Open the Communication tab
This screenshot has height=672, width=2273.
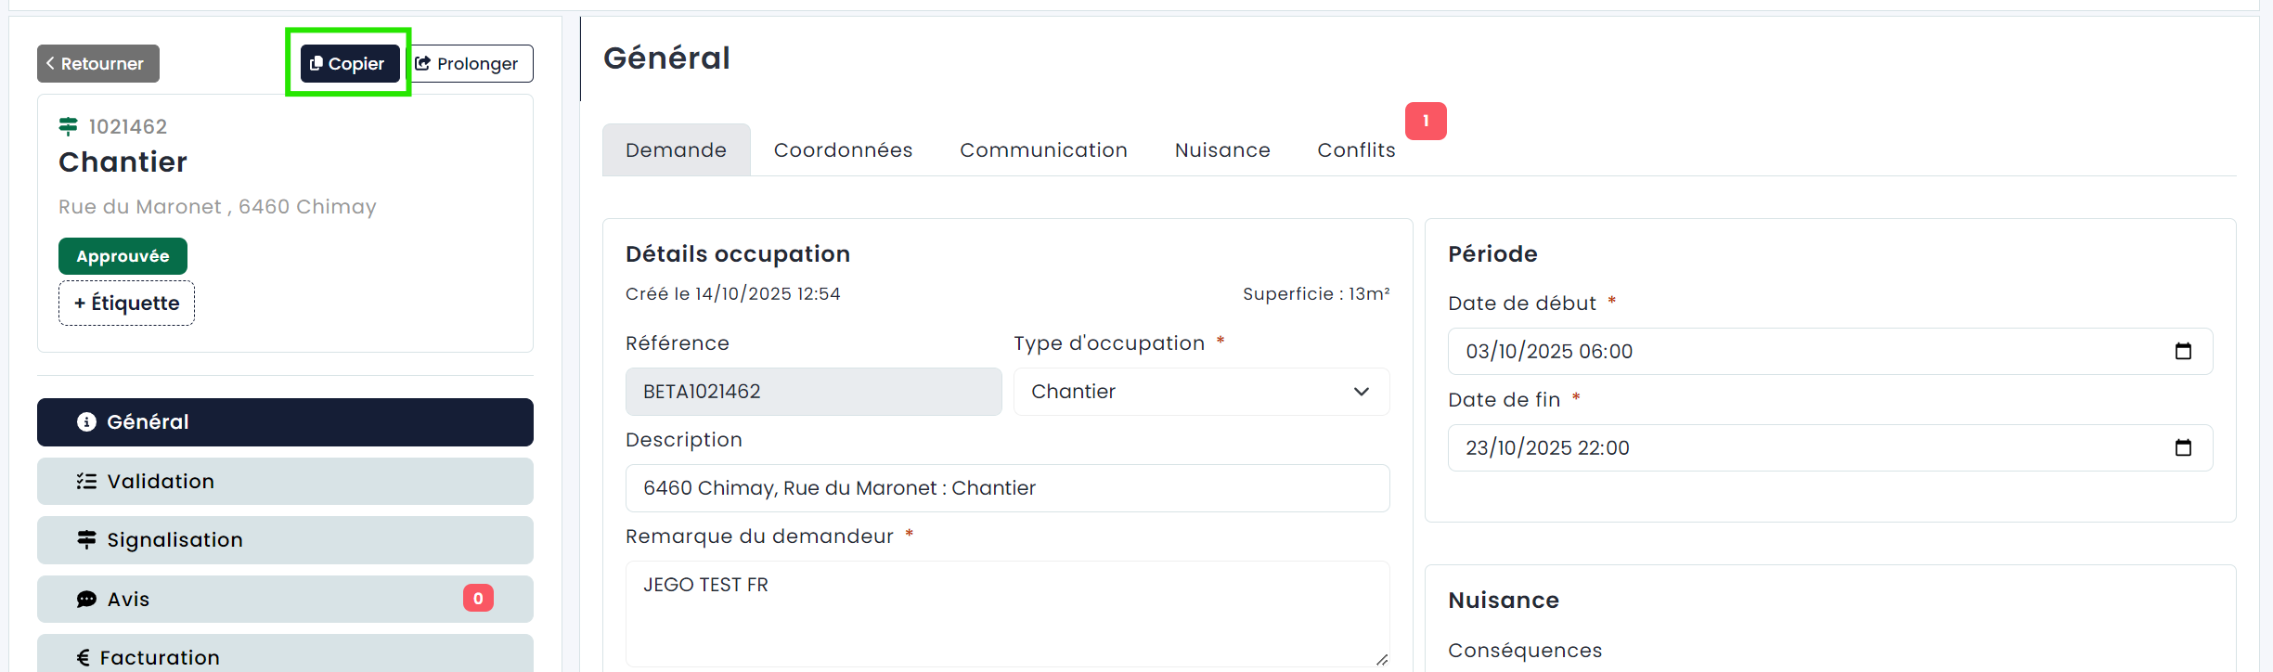pos(1043,150)
